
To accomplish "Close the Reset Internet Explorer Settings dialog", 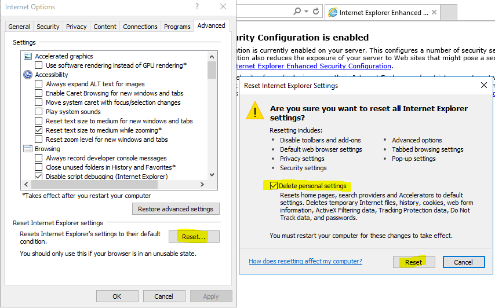I will tap(483, 85).
